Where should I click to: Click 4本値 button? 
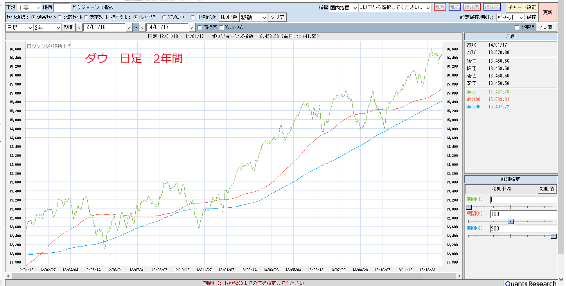pos(546,27)
